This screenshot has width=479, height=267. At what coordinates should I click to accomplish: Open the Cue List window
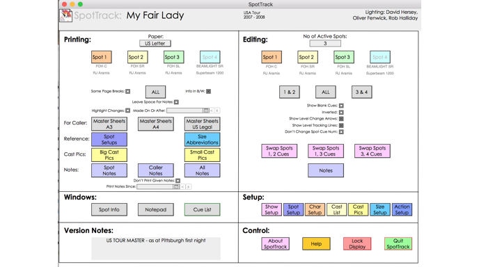tap(202, 209)
